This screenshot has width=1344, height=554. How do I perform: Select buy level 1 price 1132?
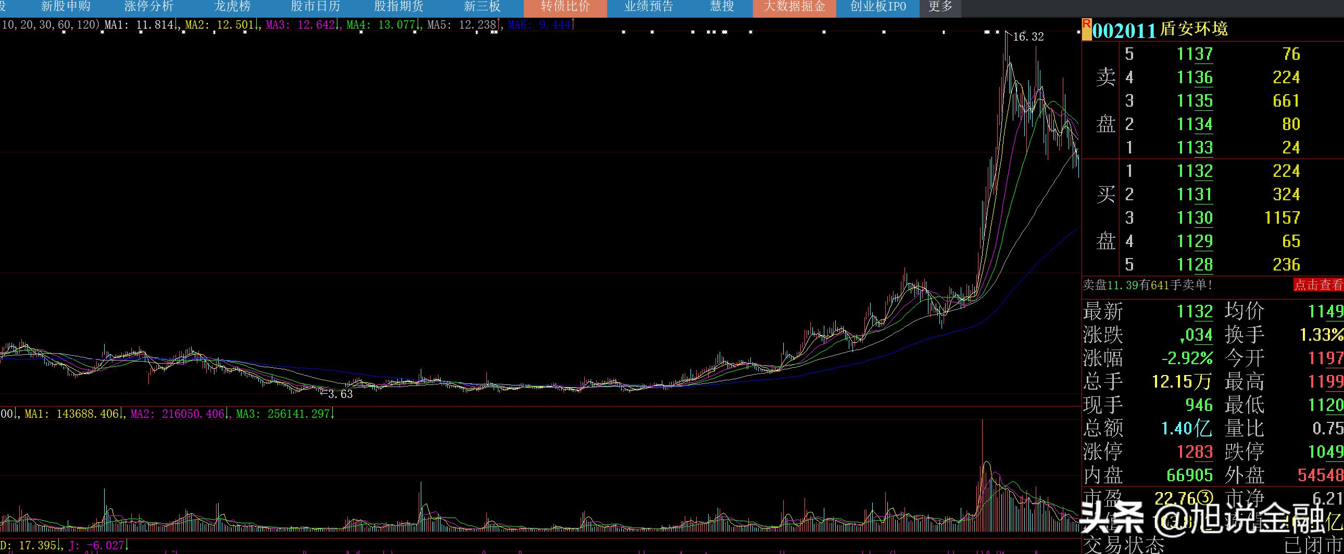click(x=1195, y=172)
